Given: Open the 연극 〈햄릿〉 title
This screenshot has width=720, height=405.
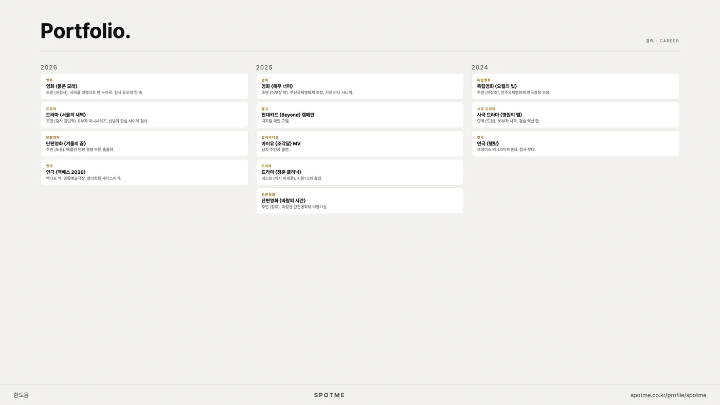Looking at the screenshot, I should (x=488, y=144).
